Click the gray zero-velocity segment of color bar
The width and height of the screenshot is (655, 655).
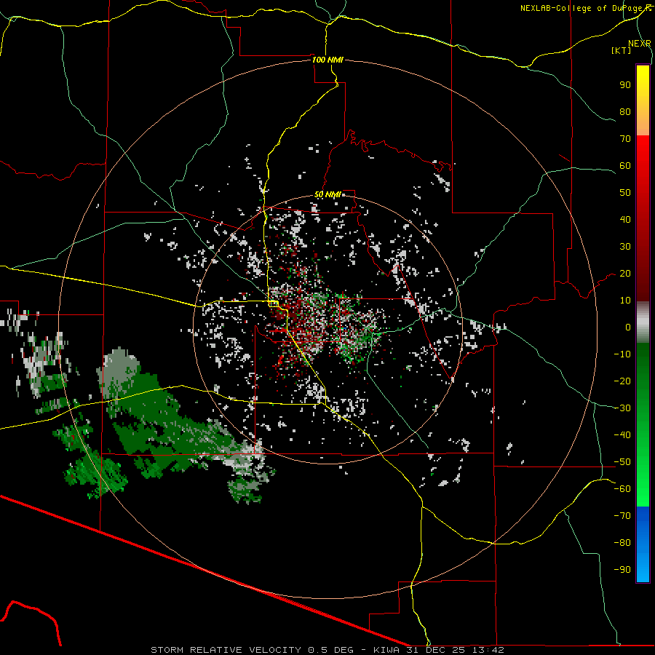coord(643,322)
